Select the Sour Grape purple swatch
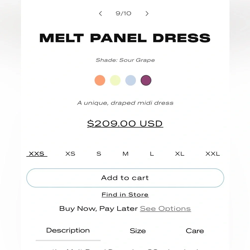250x250 pixels. point(146,80)
